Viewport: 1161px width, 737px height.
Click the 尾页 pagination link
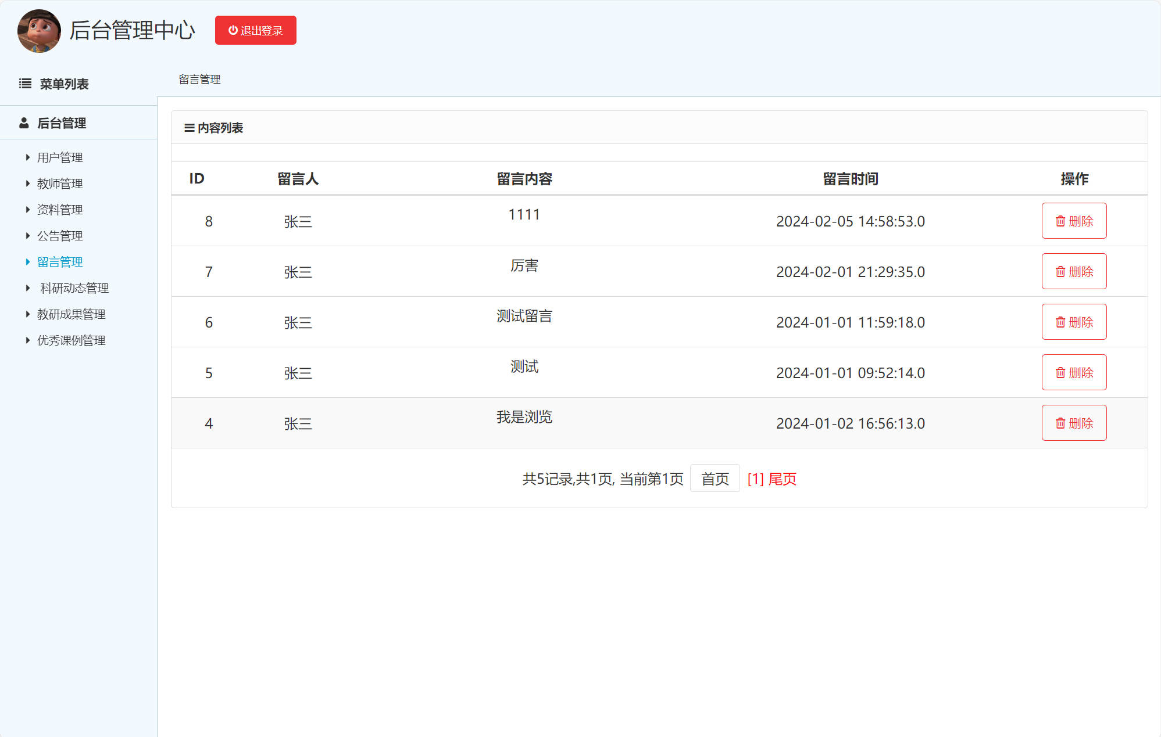[783, 479]
